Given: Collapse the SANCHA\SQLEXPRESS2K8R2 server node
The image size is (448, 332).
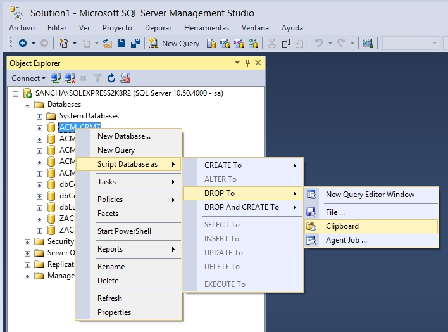Looking at the screenshot, I should [15, 94].
